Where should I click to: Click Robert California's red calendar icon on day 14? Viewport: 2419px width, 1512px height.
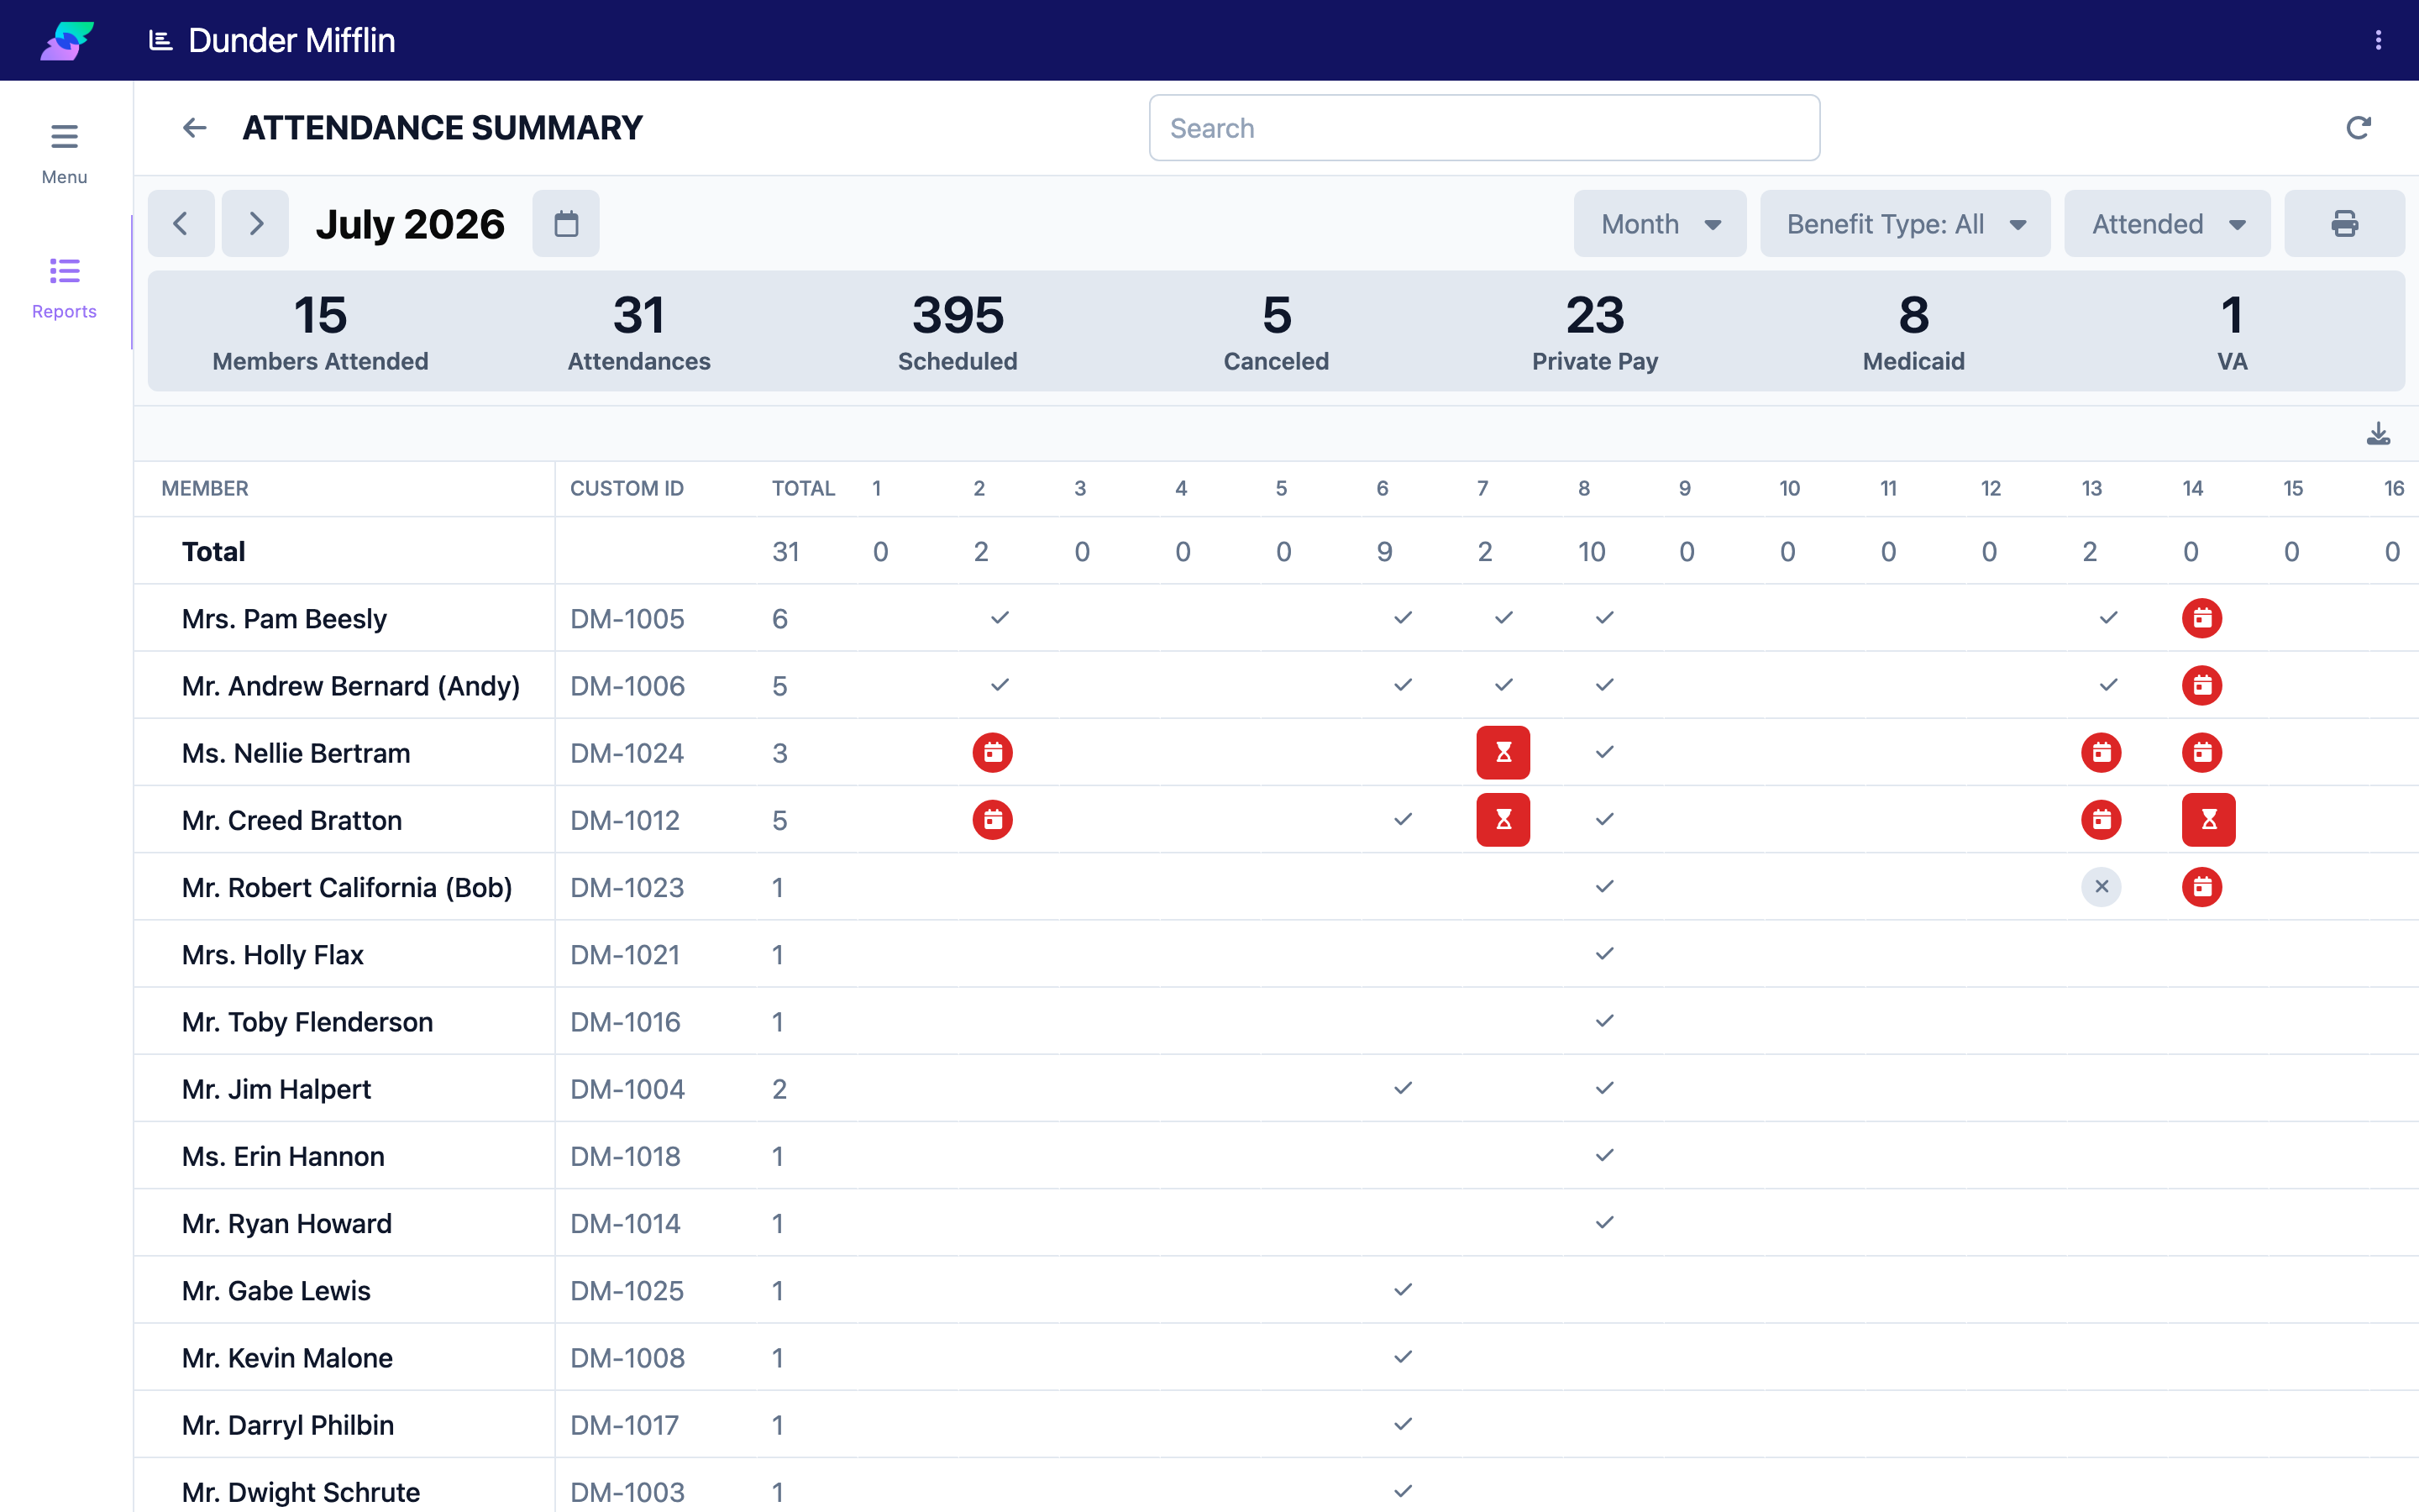point(2201,886)
